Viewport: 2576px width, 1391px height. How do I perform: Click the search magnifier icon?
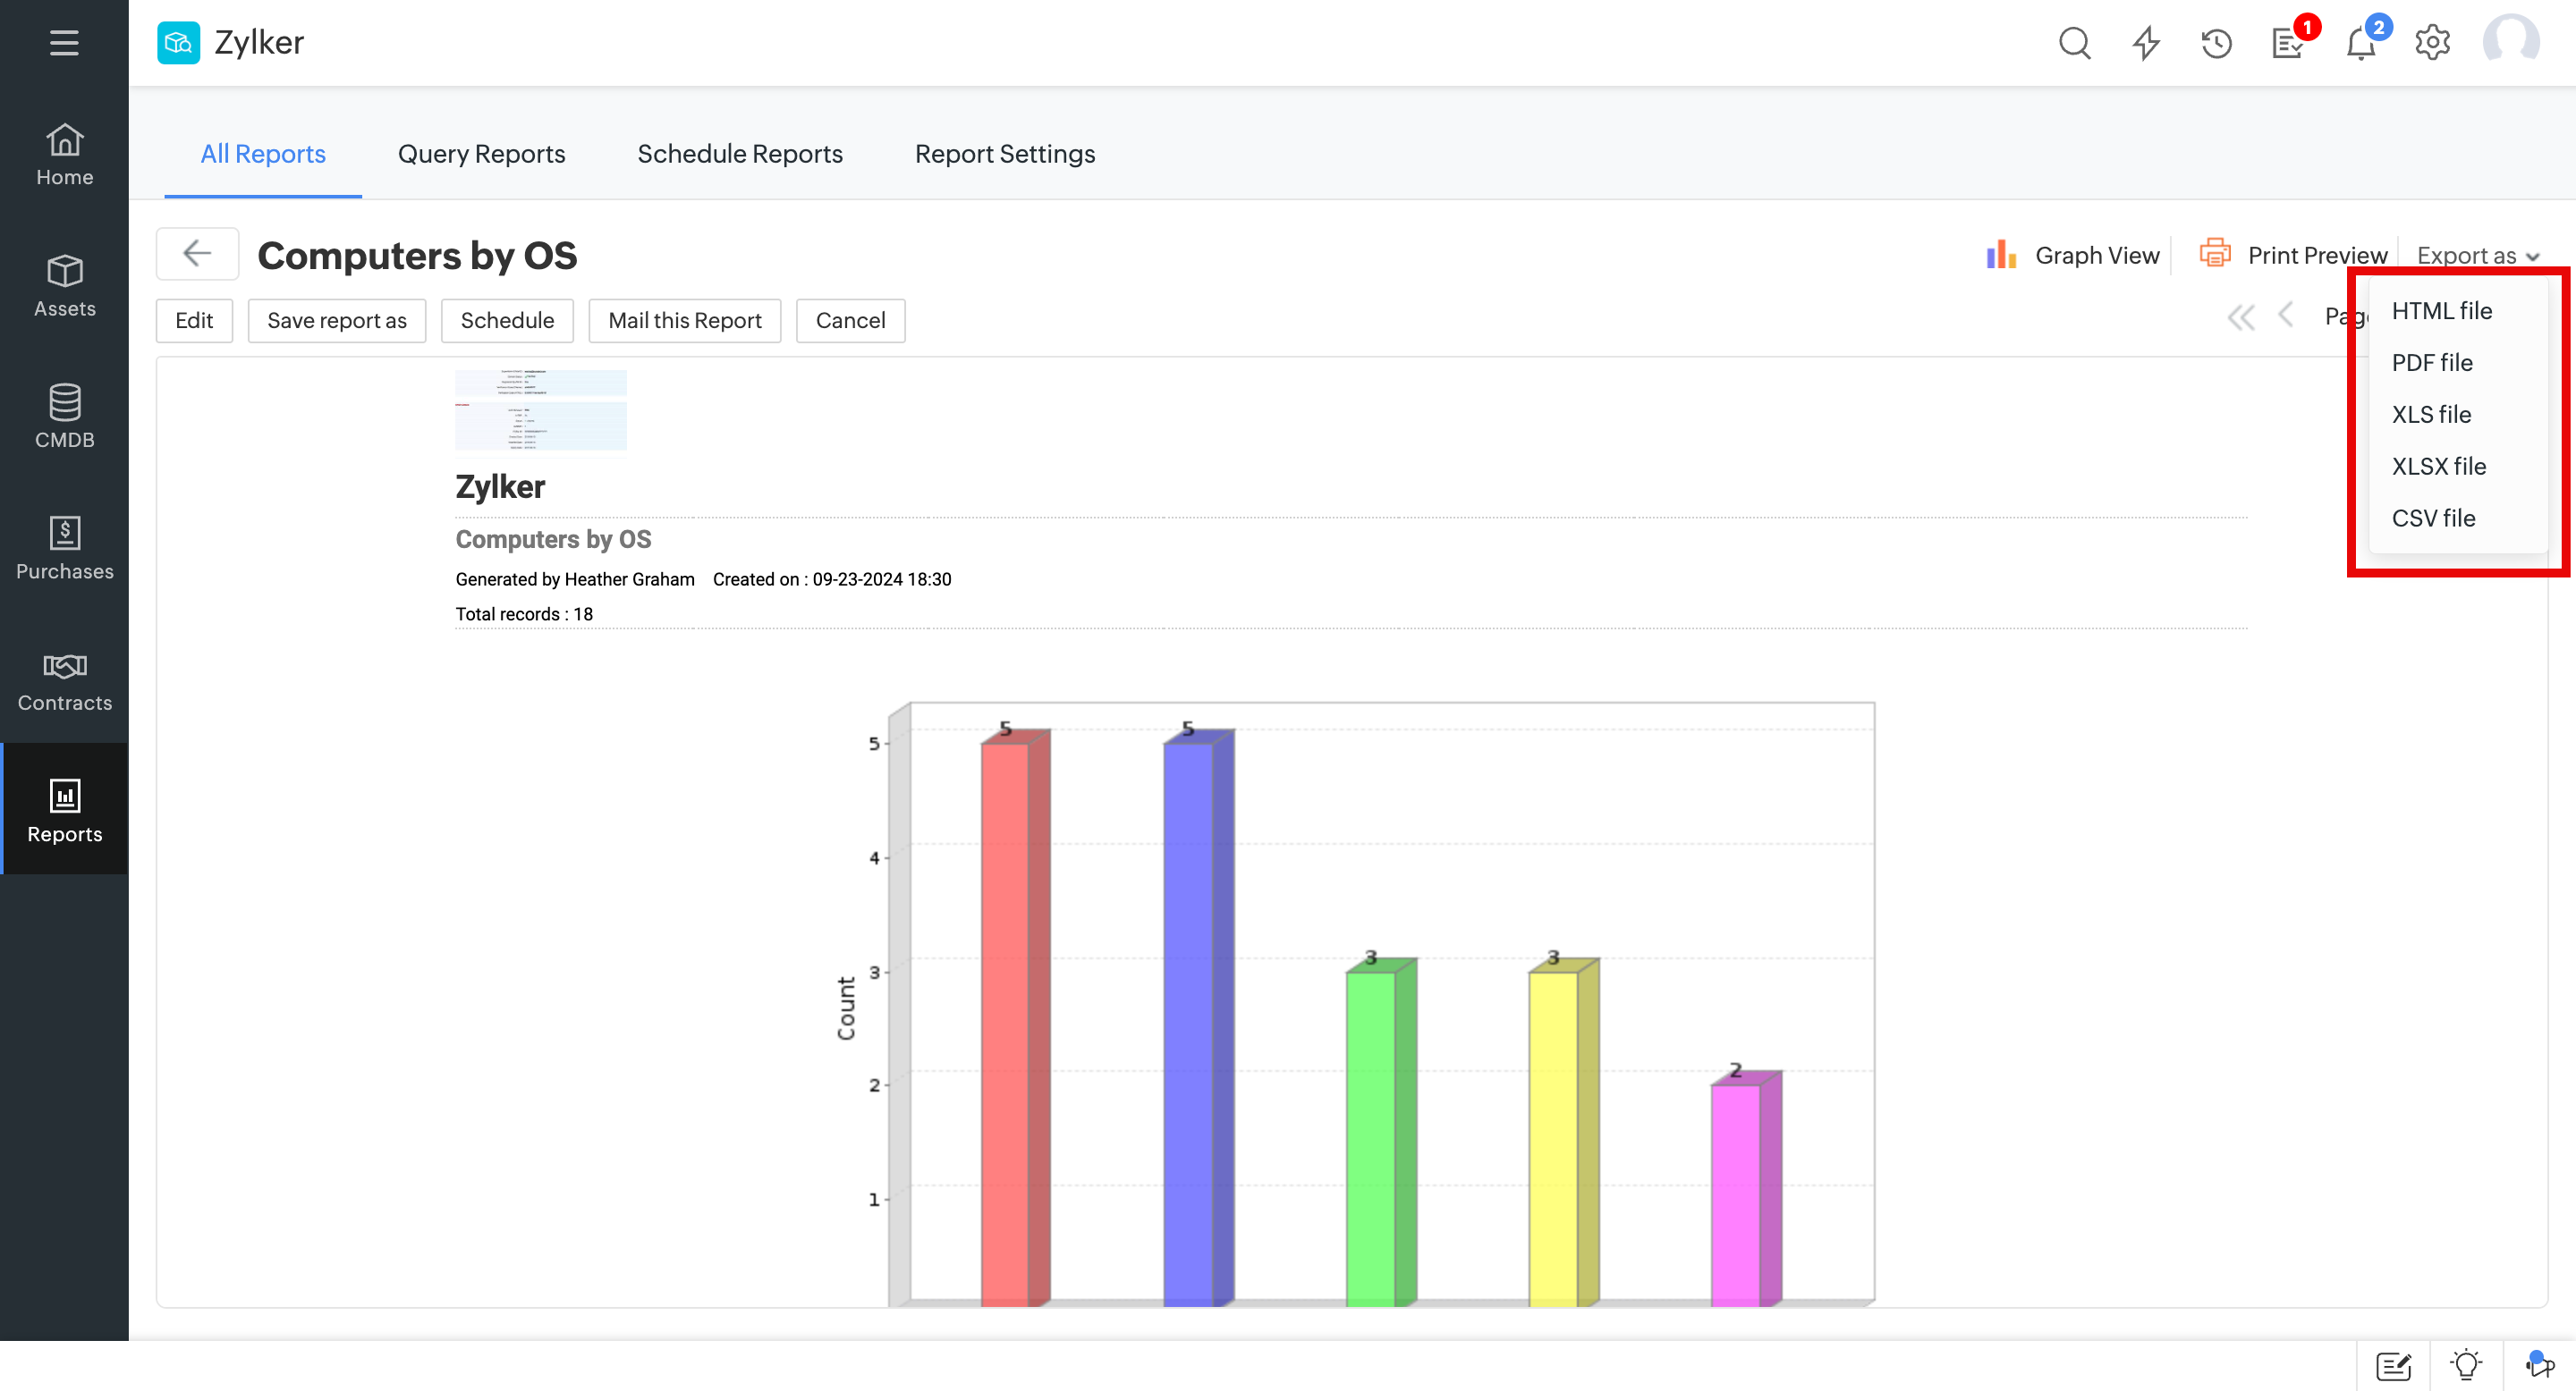pyautogui.click(x=2074, y=43)
